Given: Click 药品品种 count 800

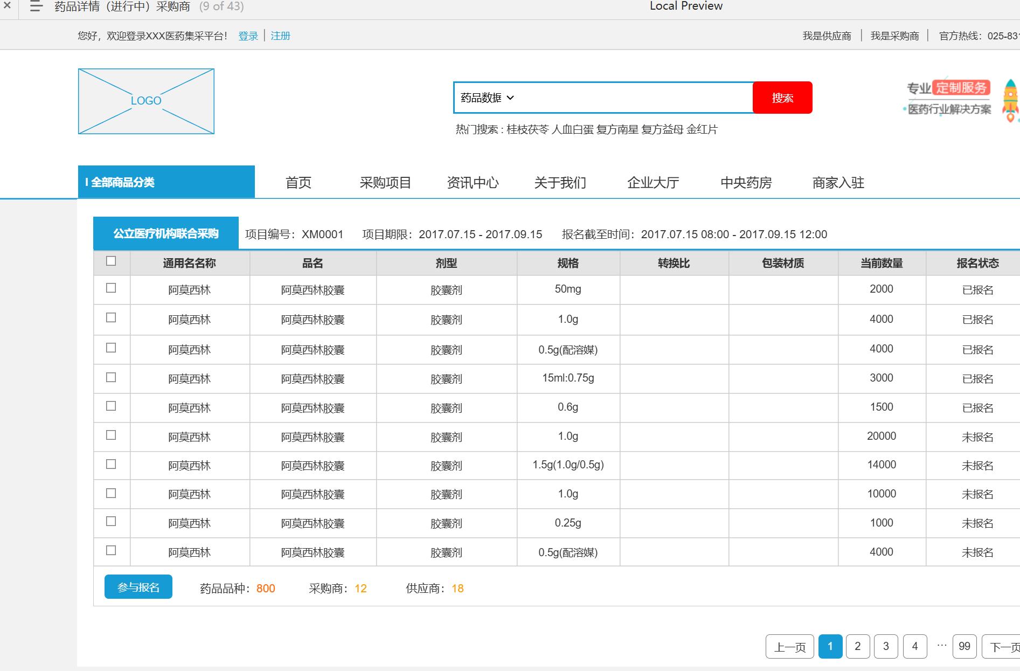Looking at the screenshot, I should click(x=266, y=589).
